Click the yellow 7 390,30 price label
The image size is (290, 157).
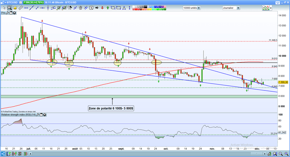coord(283,82)
